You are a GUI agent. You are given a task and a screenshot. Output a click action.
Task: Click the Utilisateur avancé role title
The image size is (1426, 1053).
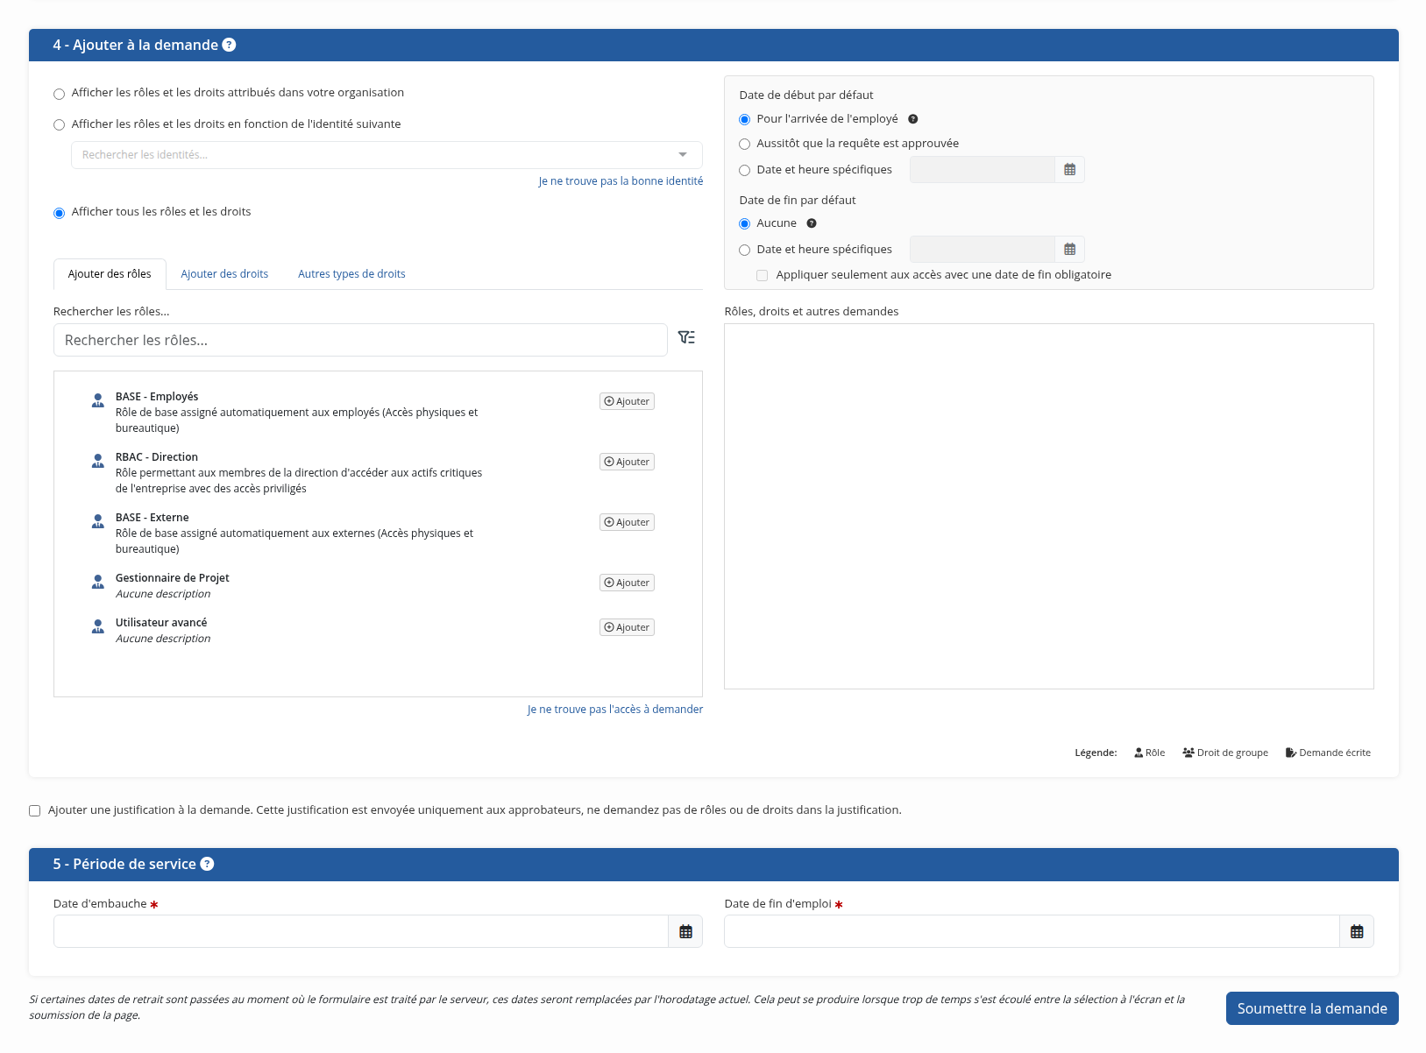click(x=161, y=623)
